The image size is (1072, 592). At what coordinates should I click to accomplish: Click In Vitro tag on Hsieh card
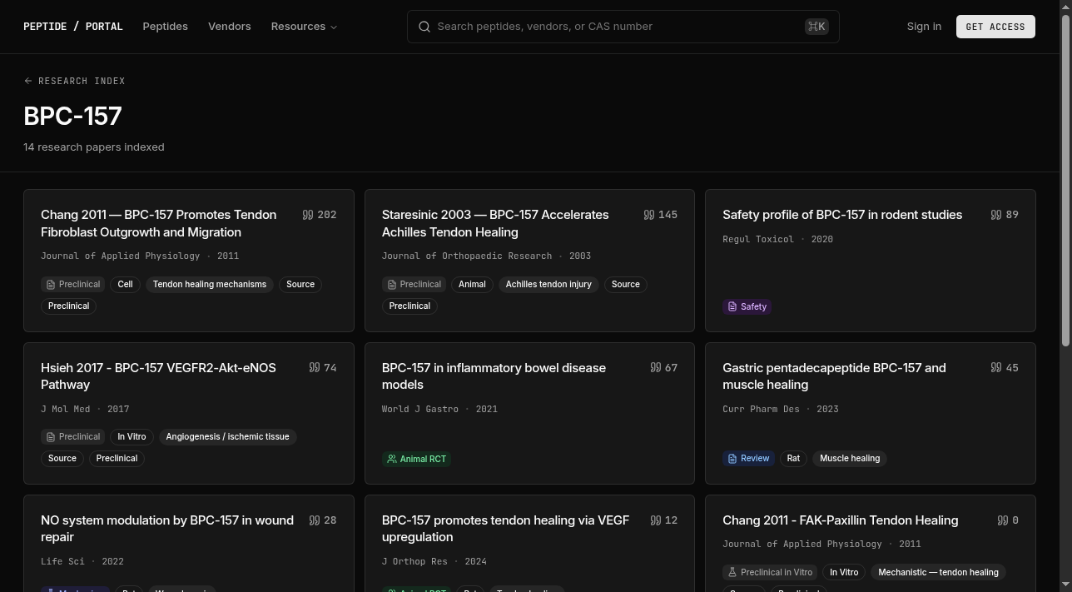tap(132, 437)
